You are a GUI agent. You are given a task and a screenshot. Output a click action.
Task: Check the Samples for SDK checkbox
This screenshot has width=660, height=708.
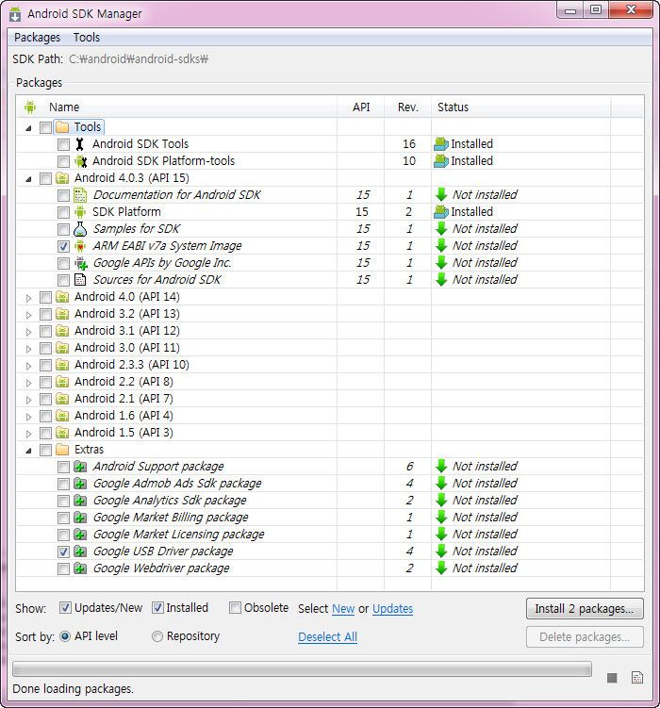click(x=64, y=229)
